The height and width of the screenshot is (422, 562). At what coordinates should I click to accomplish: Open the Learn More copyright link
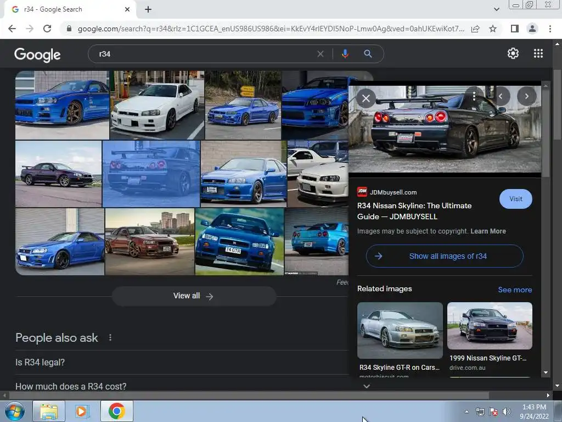(488, 231)
